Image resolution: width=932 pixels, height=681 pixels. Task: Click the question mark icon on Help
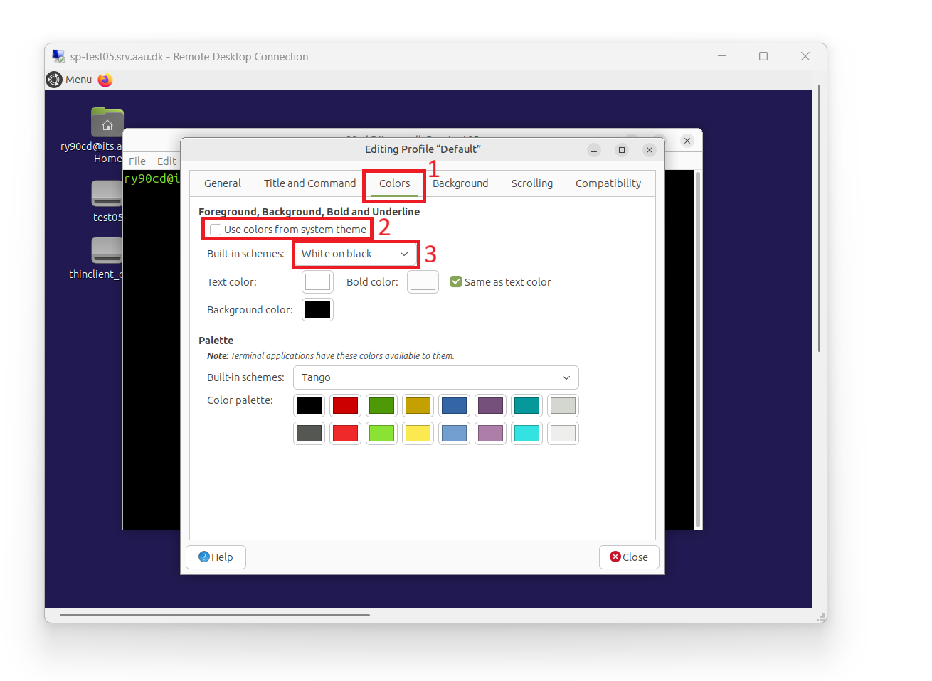point(204,557)
